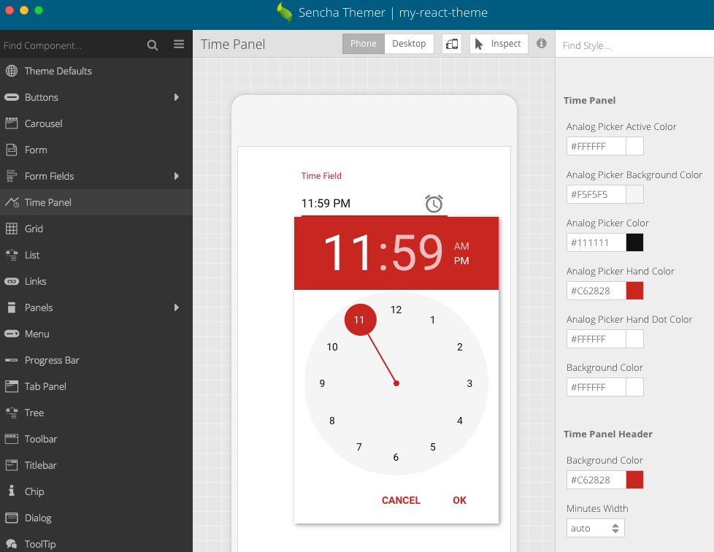Switch preview to Phone mode

[364, 44]
